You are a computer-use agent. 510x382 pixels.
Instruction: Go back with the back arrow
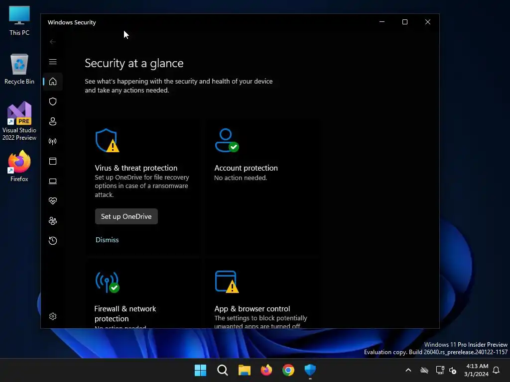coord(53,42)
